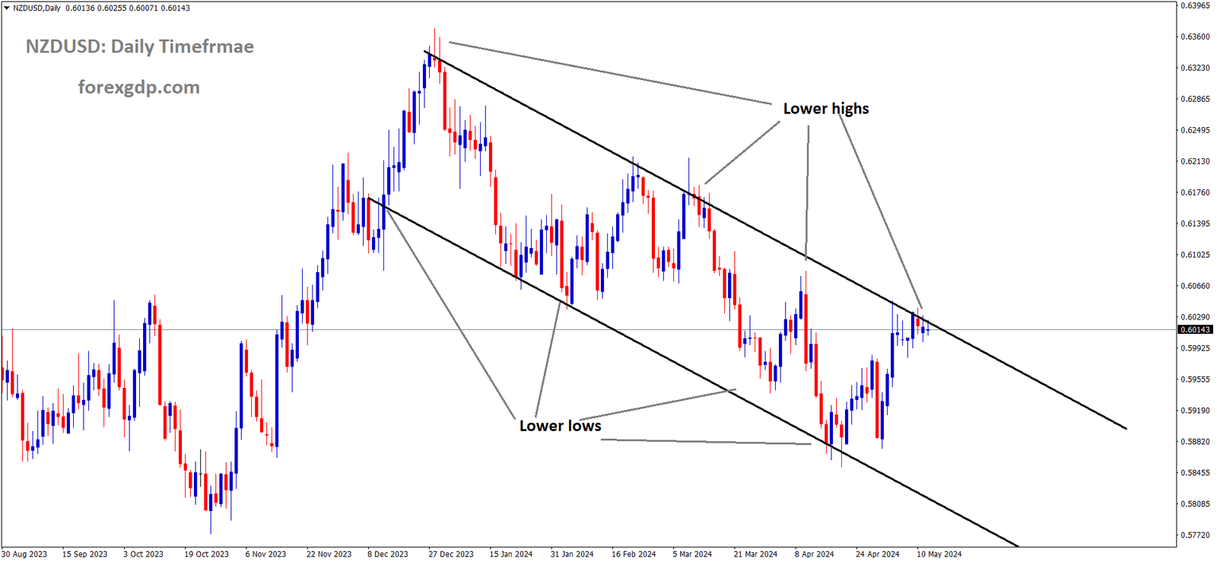Click the 0.60660 price axis label
The height and width of the screenshot is (562, 1217).
tap(1195, 286)
